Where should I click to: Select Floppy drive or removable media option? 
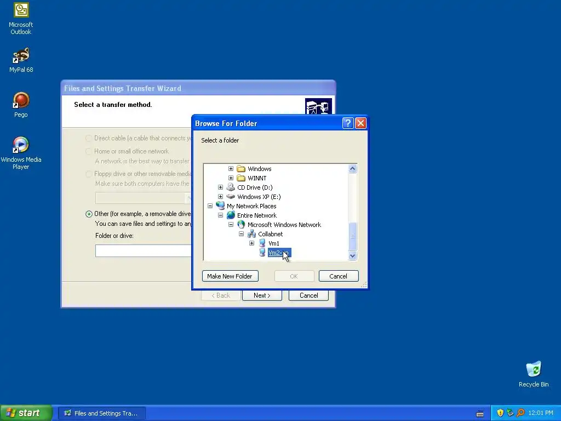(x=89, y=174)
